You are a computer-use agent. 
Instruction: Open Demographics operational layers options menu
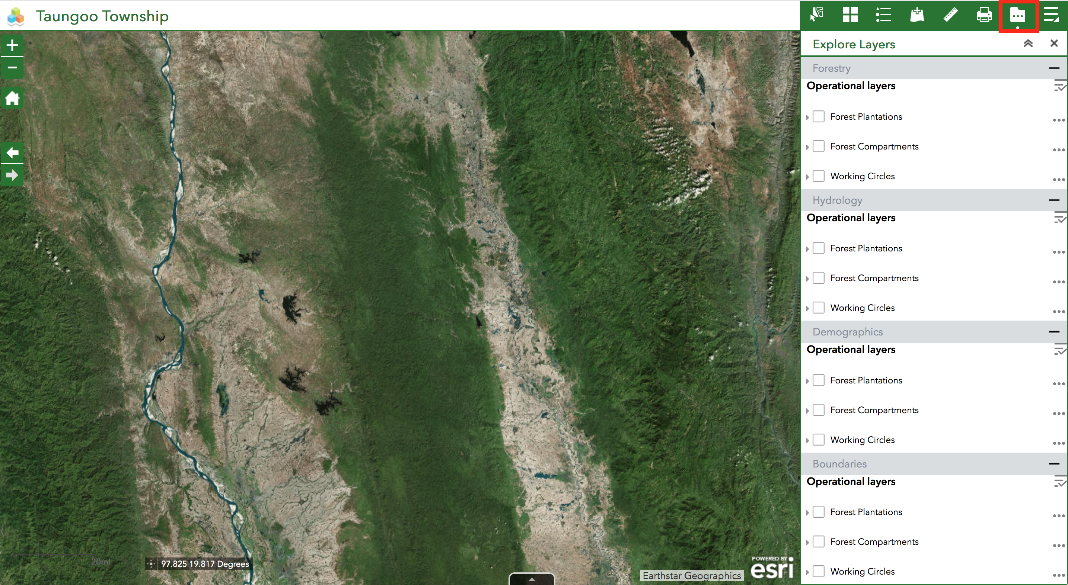point(1060,350)
